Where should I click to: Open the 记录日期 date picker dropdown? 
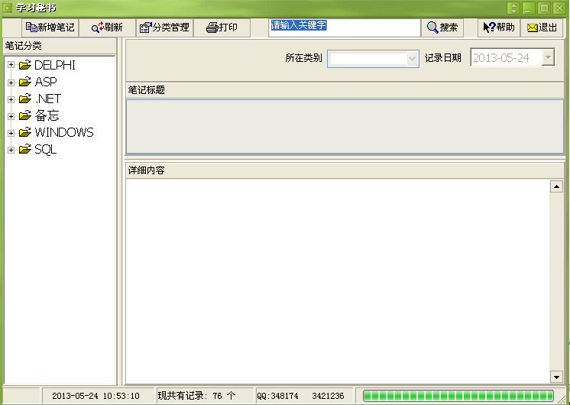click(548, 57)
